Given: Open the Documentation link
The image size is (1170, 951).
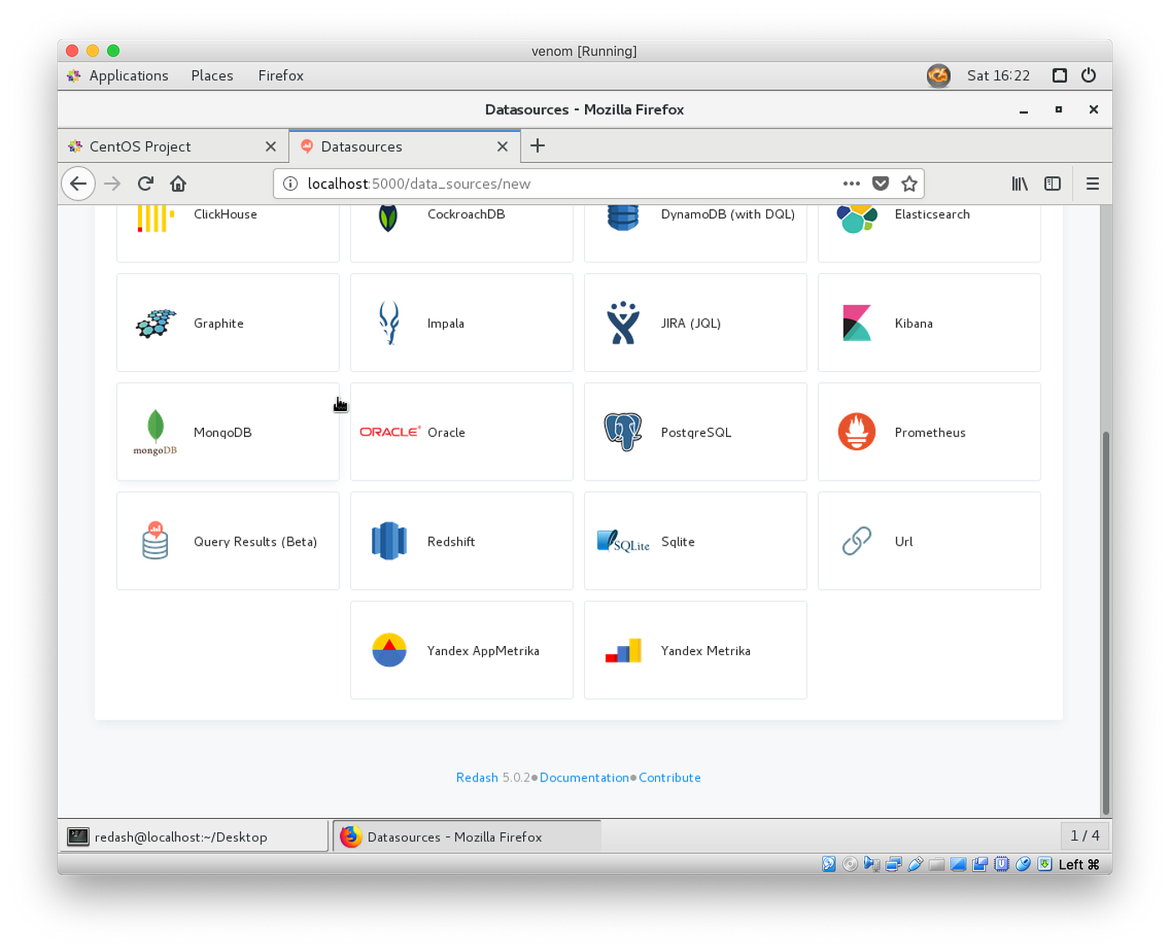Looking at the screenshot, I should coord(584,777).
